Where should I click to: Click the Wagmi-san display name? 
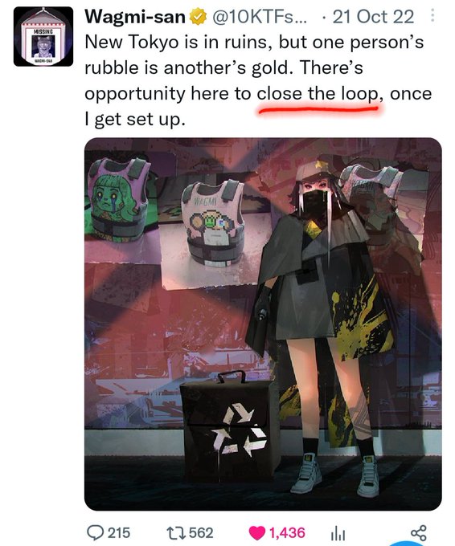point(135,17)
